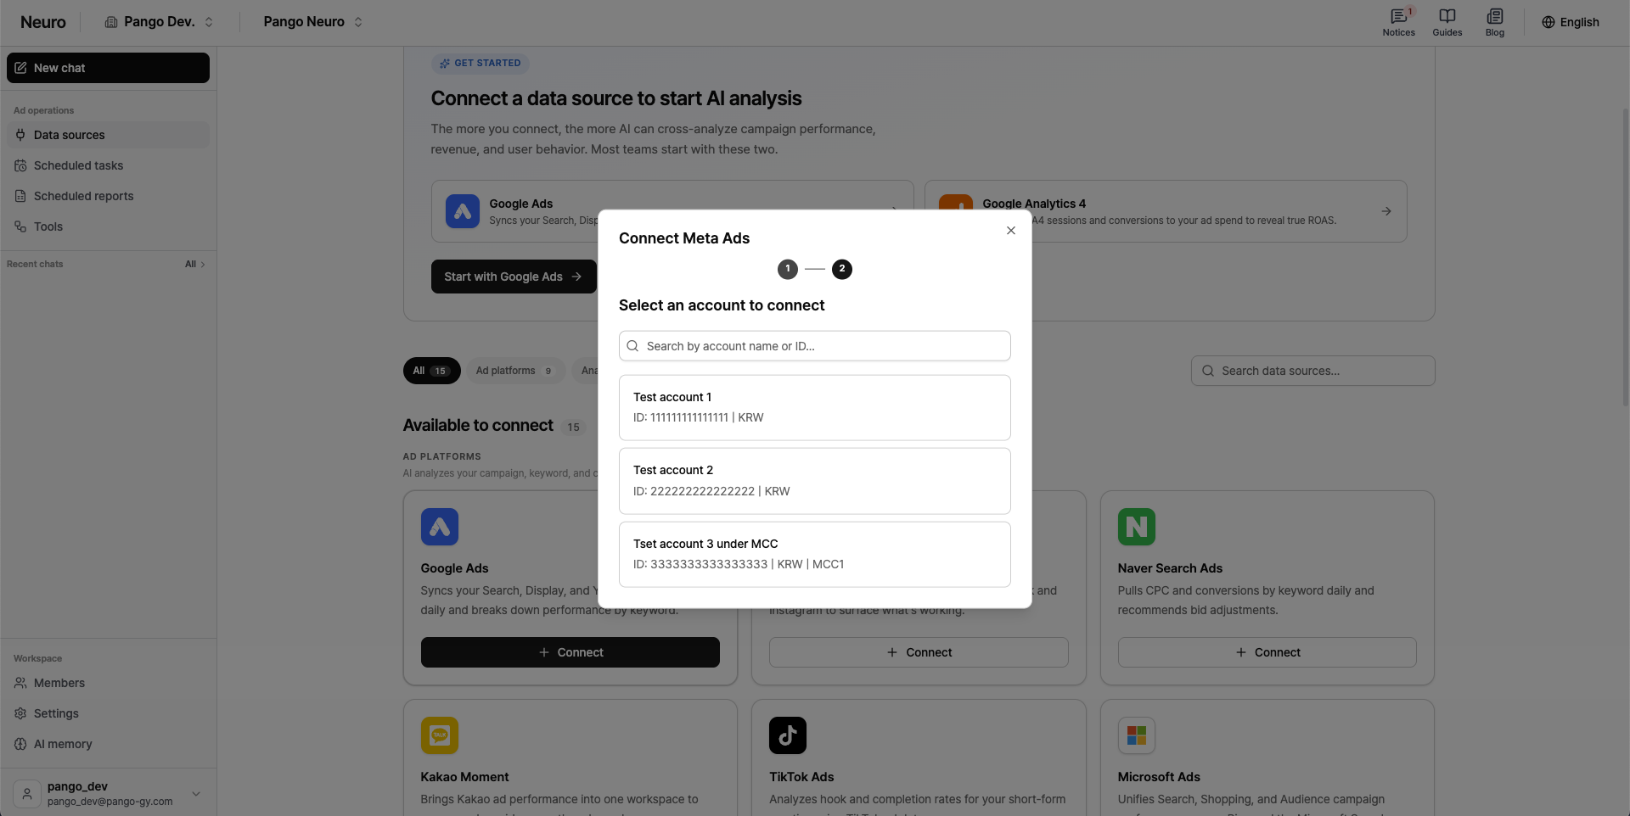
Task: Select Tset account 3 under MCC
Action: point(814,554)
